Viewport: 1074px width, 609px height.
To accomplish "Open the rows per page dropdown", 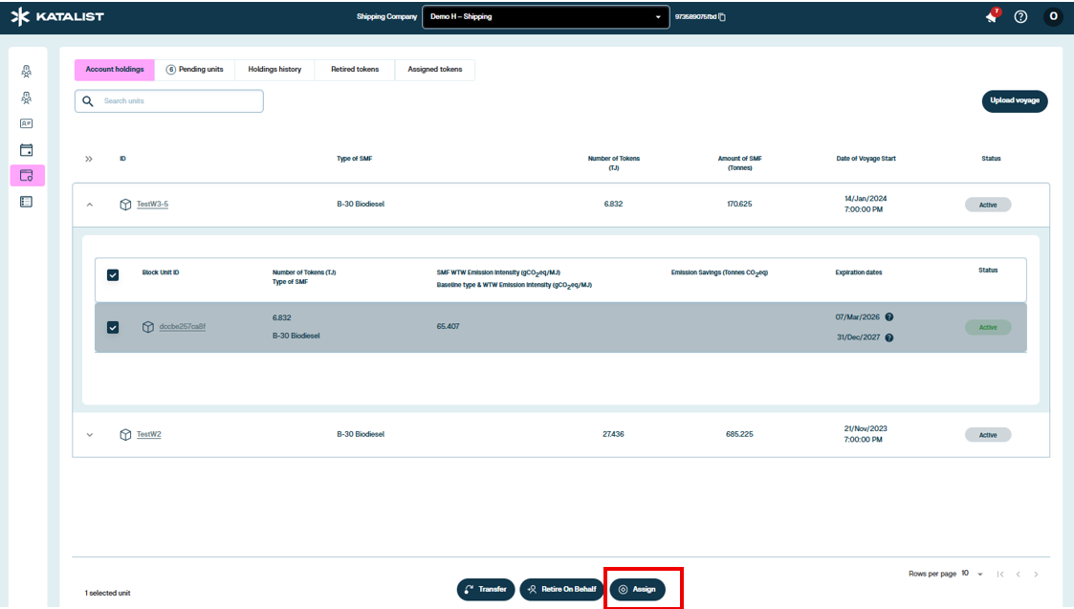I will click(x=974, y=574).
